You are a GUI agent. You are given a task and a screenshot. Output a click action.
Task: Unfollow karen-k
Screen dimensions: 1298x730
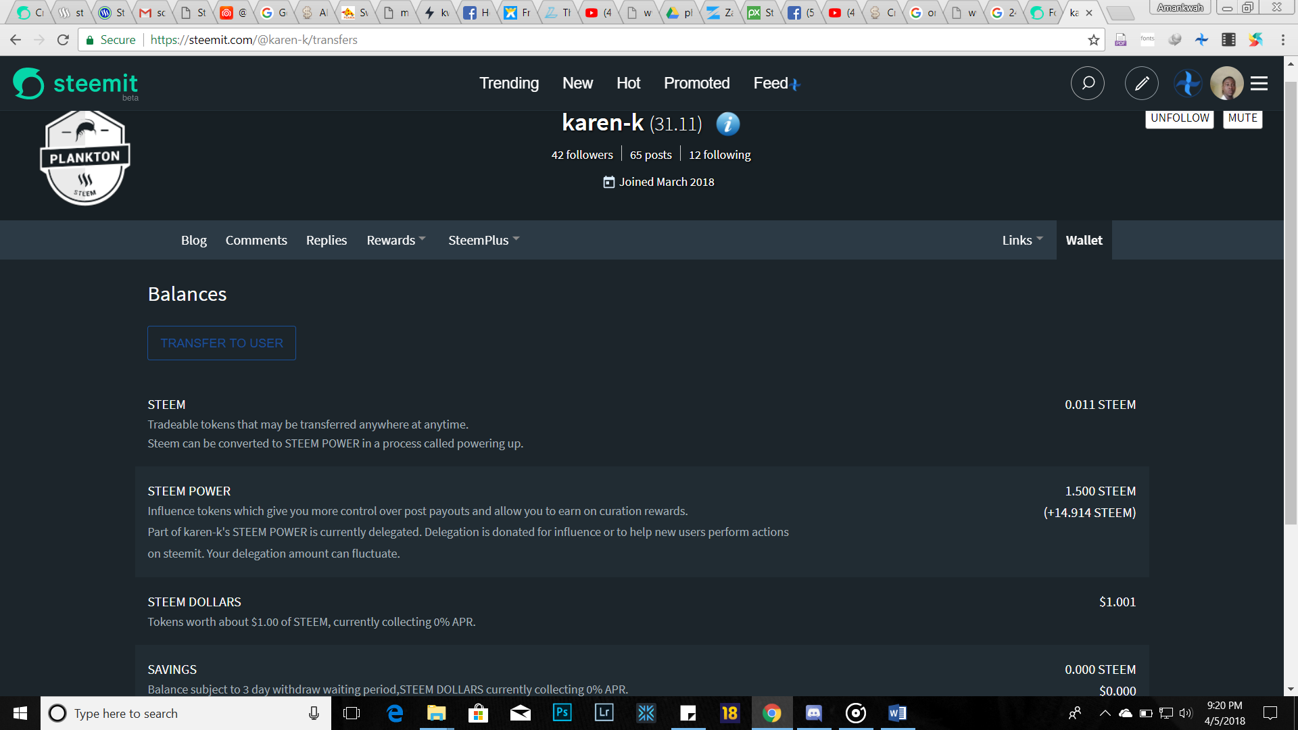coord(1179,118)
